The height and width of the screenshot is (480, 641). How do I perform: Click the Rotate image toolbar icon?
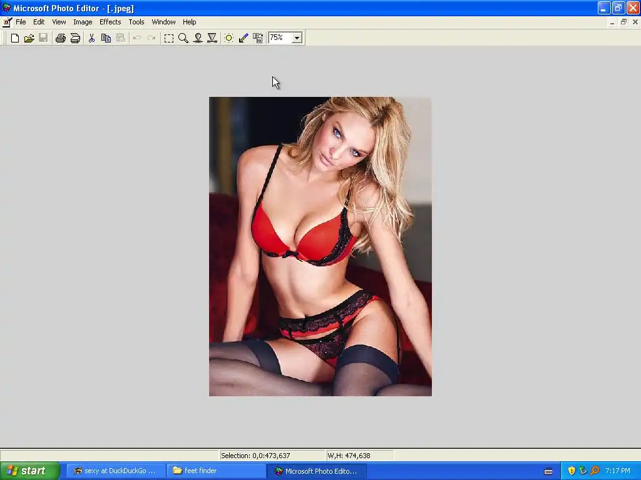tap(257, 38)
